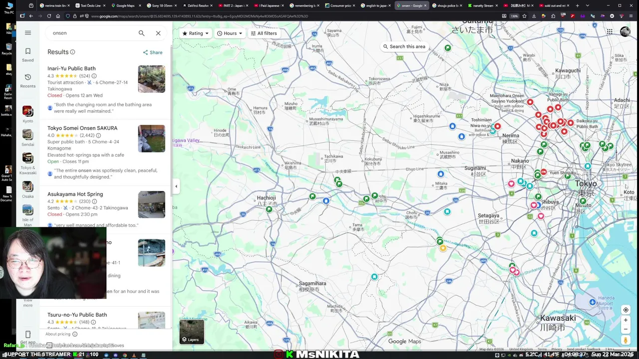
Task: Bookmark this page with star icon
Action: (524, 16)
